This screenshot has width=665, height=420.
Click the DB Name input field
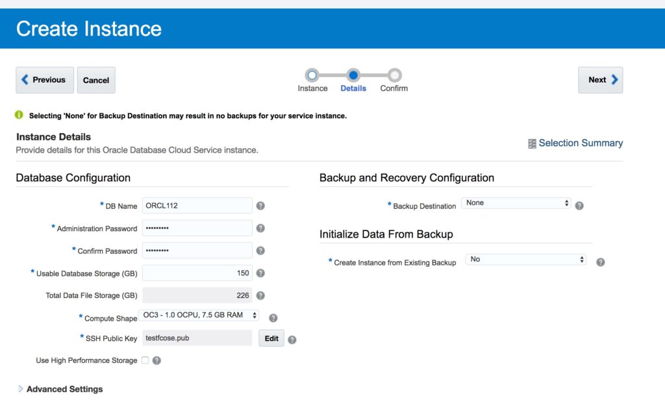click(x=197, y=206)
